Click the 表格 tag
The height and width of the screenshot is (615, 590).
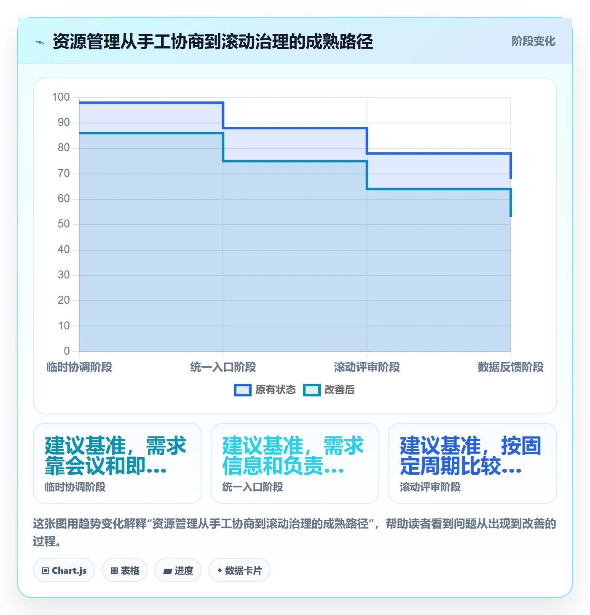[x=125, y=570]
